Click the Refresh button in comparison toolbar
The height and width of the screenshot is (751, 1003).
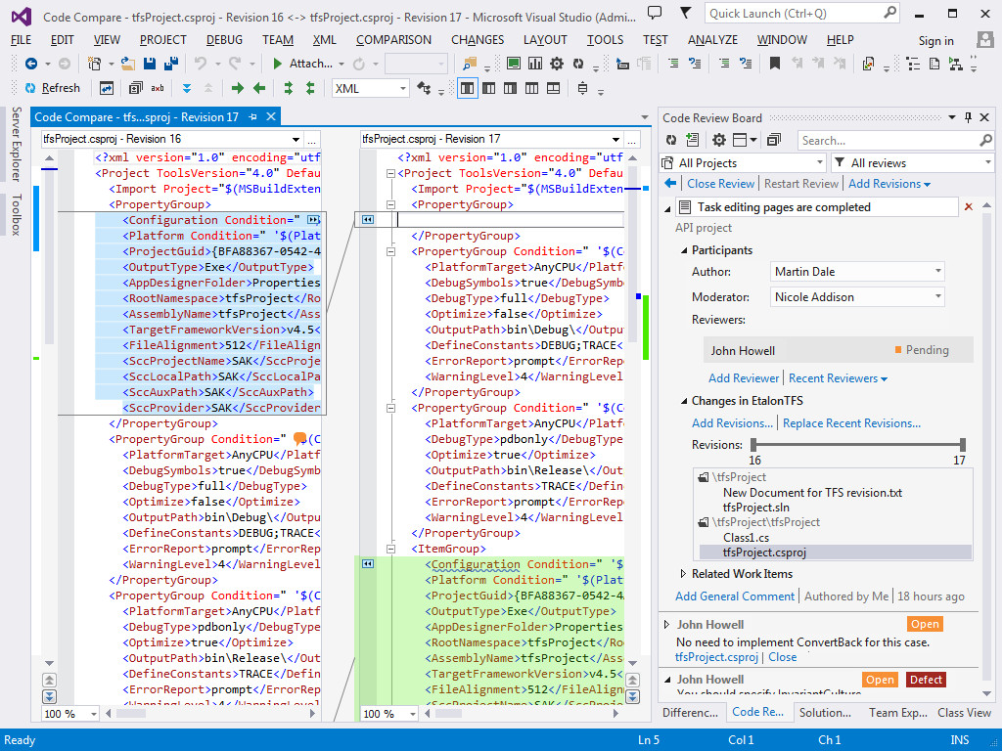pos(51,88)
